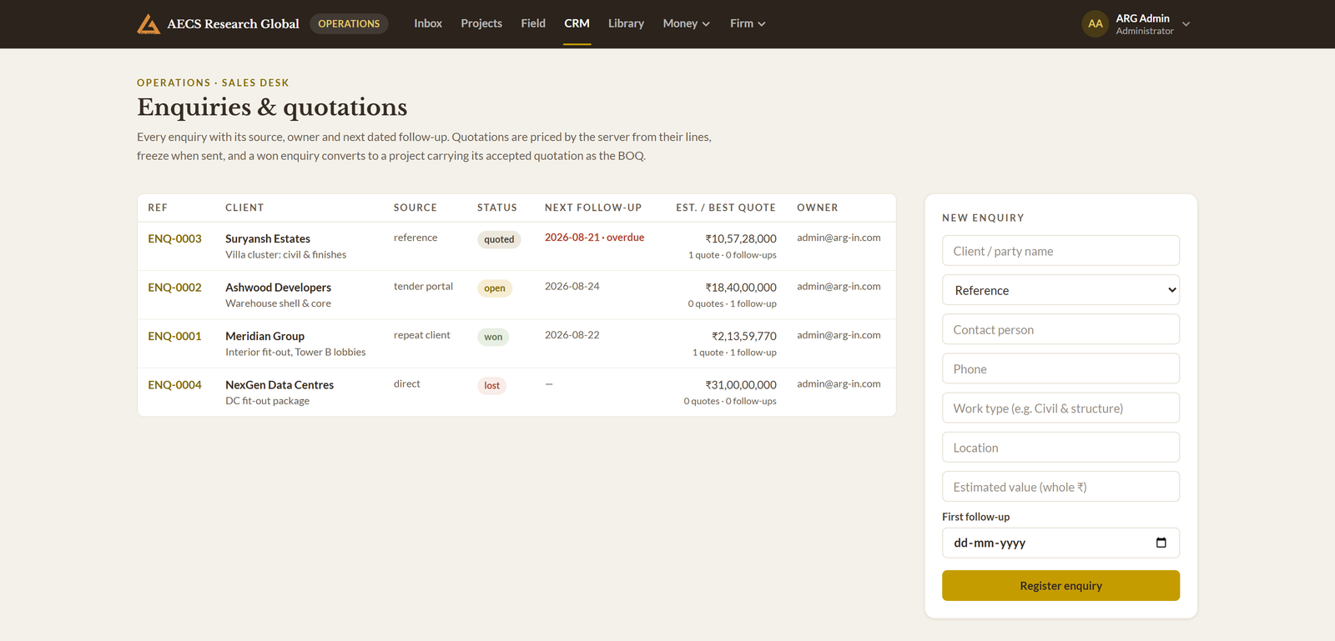Focus the Estimated value field
This screenshot has width=1335, height=641.
click(1060, 487)
